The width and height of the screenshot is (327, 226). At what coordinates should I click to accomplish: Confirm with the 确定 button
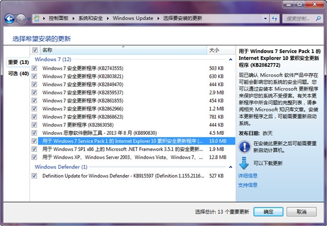click(268, 212)
